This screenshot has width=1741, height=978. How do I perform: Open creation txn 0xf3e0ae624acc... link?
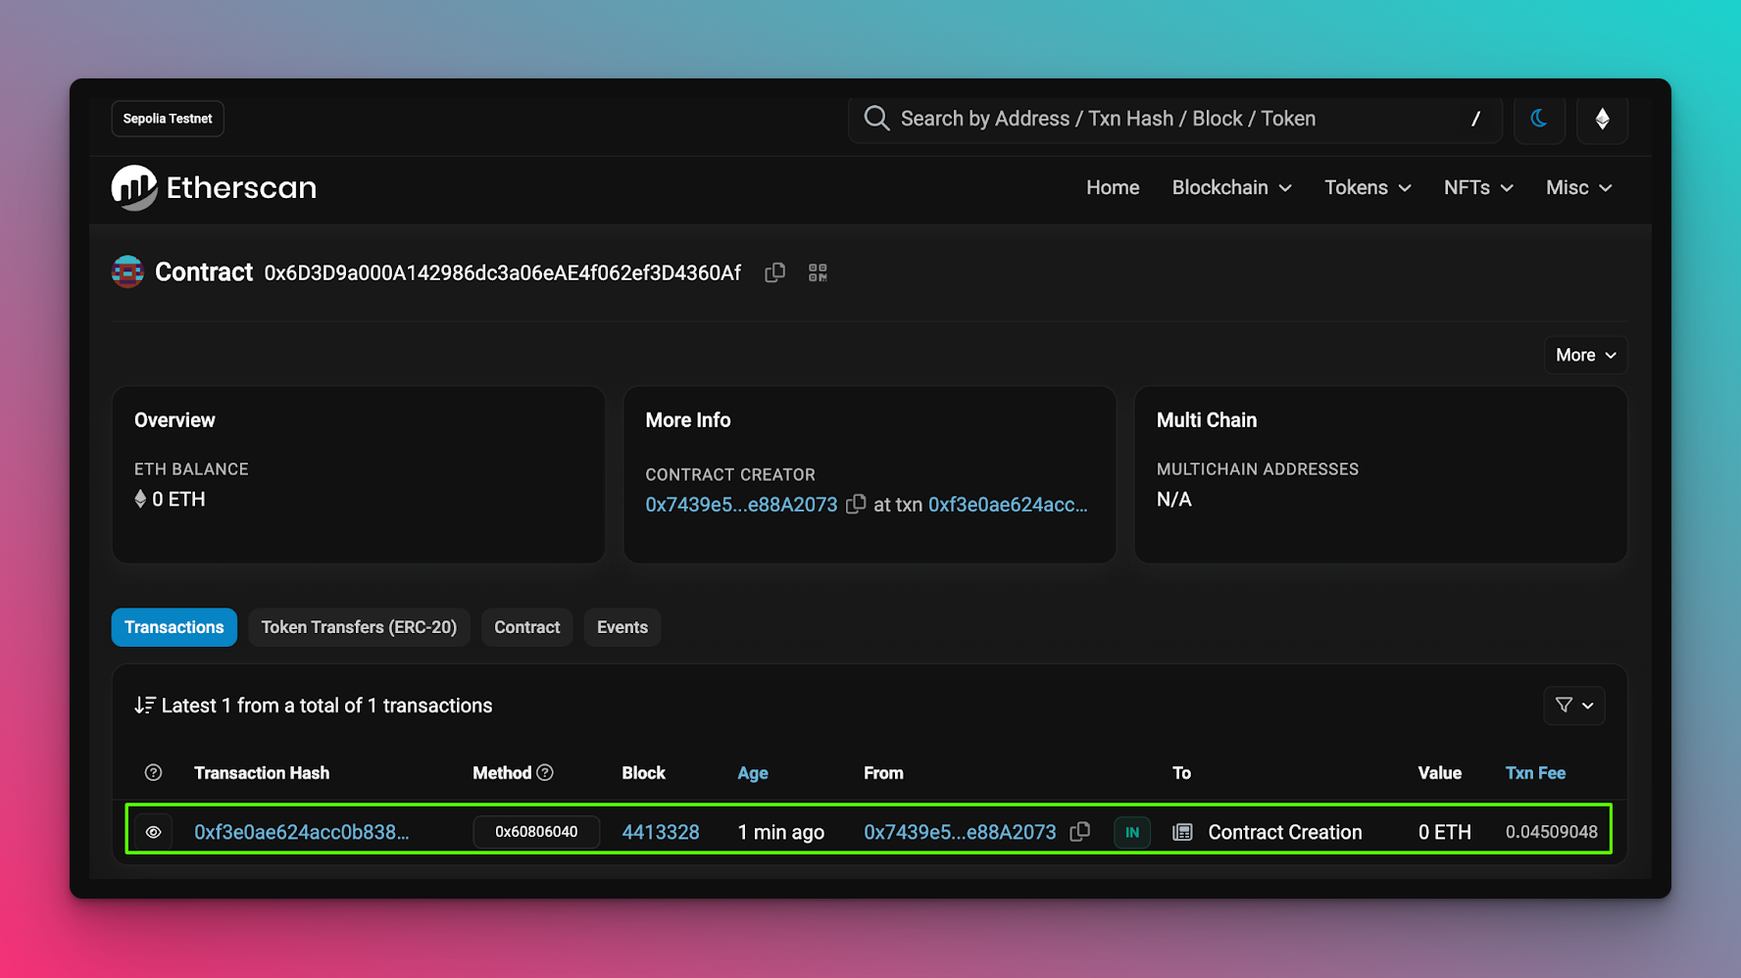1008,504
